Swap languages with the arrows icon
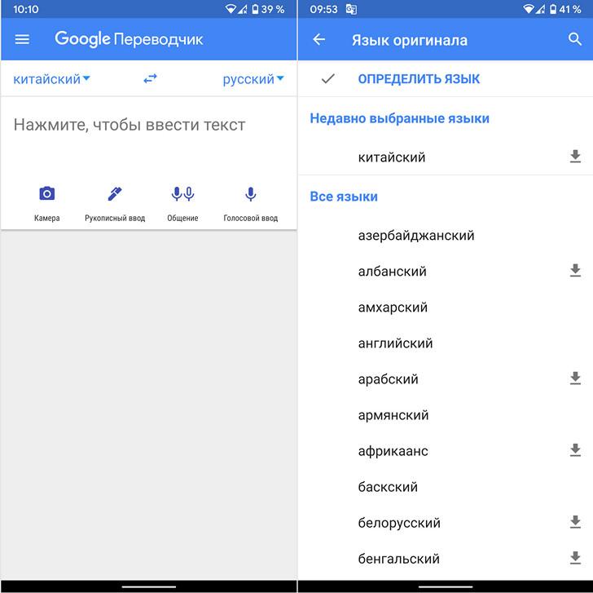 [x=150, y=79]
